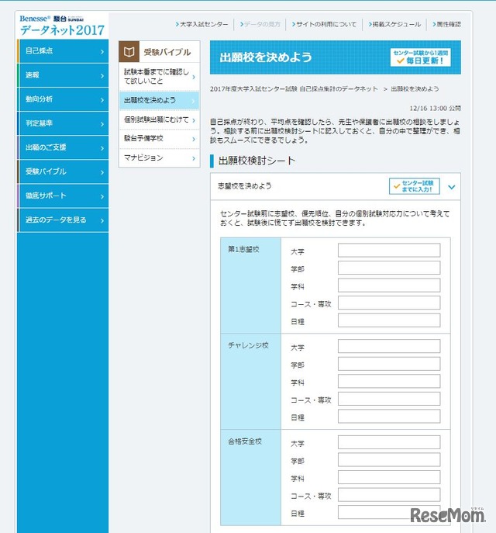The width and height of the screenshot is (496, 533).
Task: Open the 受験バイブル sidebar menu
Action: tap(63, 171)
